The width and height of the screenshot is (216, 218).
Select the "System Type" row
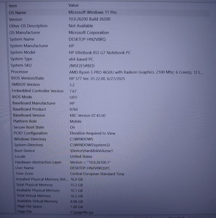pos(108,59)
